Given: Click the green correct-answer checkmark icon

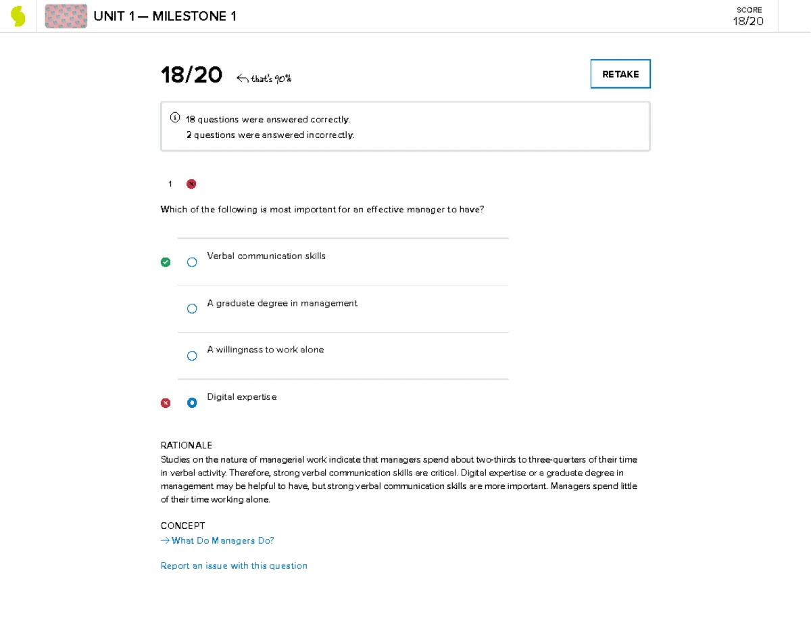Looking at the screenshot, I should [x=166, y=262].
